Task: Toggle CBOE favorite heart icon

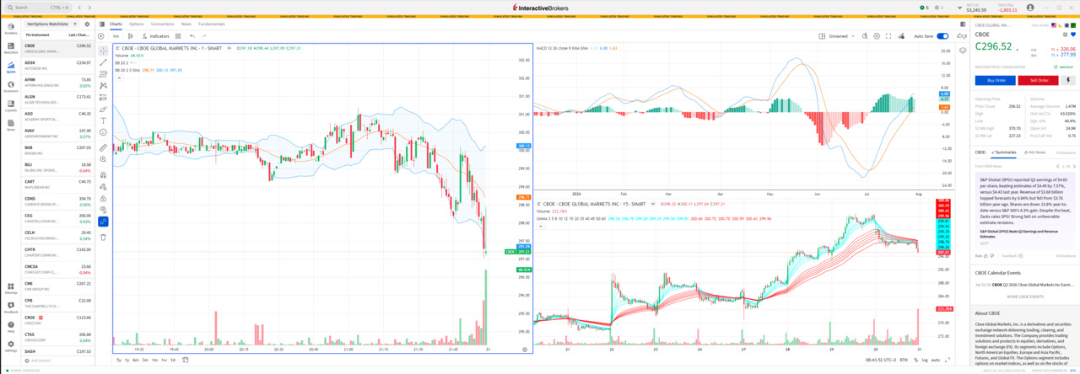Action: pyautogui.click(x=1073, y=33)
